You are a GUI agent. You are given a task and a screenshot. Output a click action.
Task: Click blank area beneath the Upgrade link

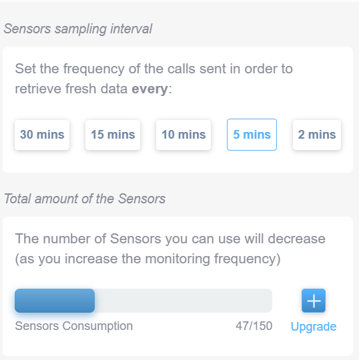click(x=314, y=345)
